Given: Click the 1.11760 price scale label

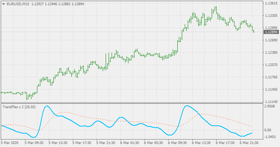Looking at the screenshot, I should [x=271, y=77].
